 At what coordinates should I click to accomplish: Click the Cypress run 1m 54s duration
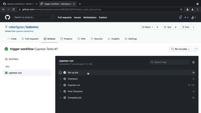191,85
